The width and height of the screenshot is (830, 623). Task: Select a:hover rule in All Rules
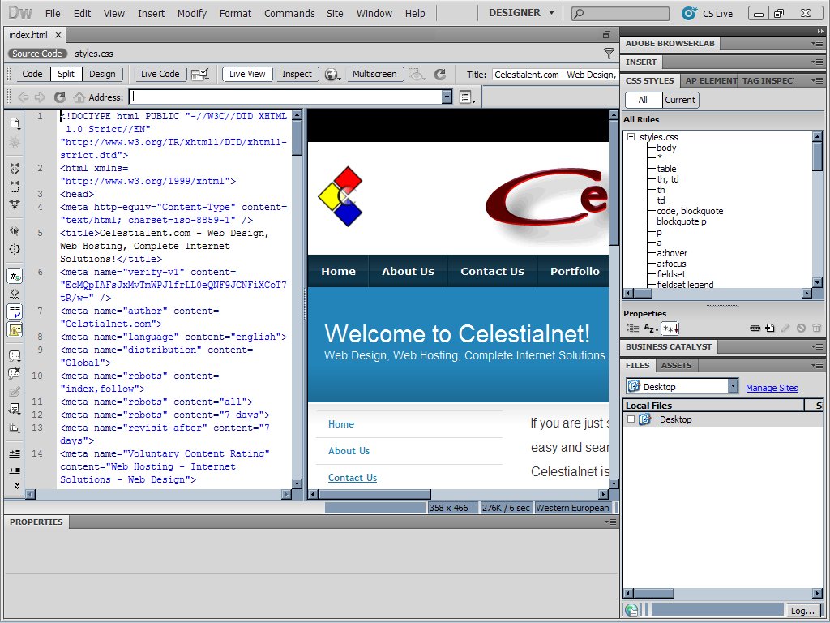tap(672, 253)
